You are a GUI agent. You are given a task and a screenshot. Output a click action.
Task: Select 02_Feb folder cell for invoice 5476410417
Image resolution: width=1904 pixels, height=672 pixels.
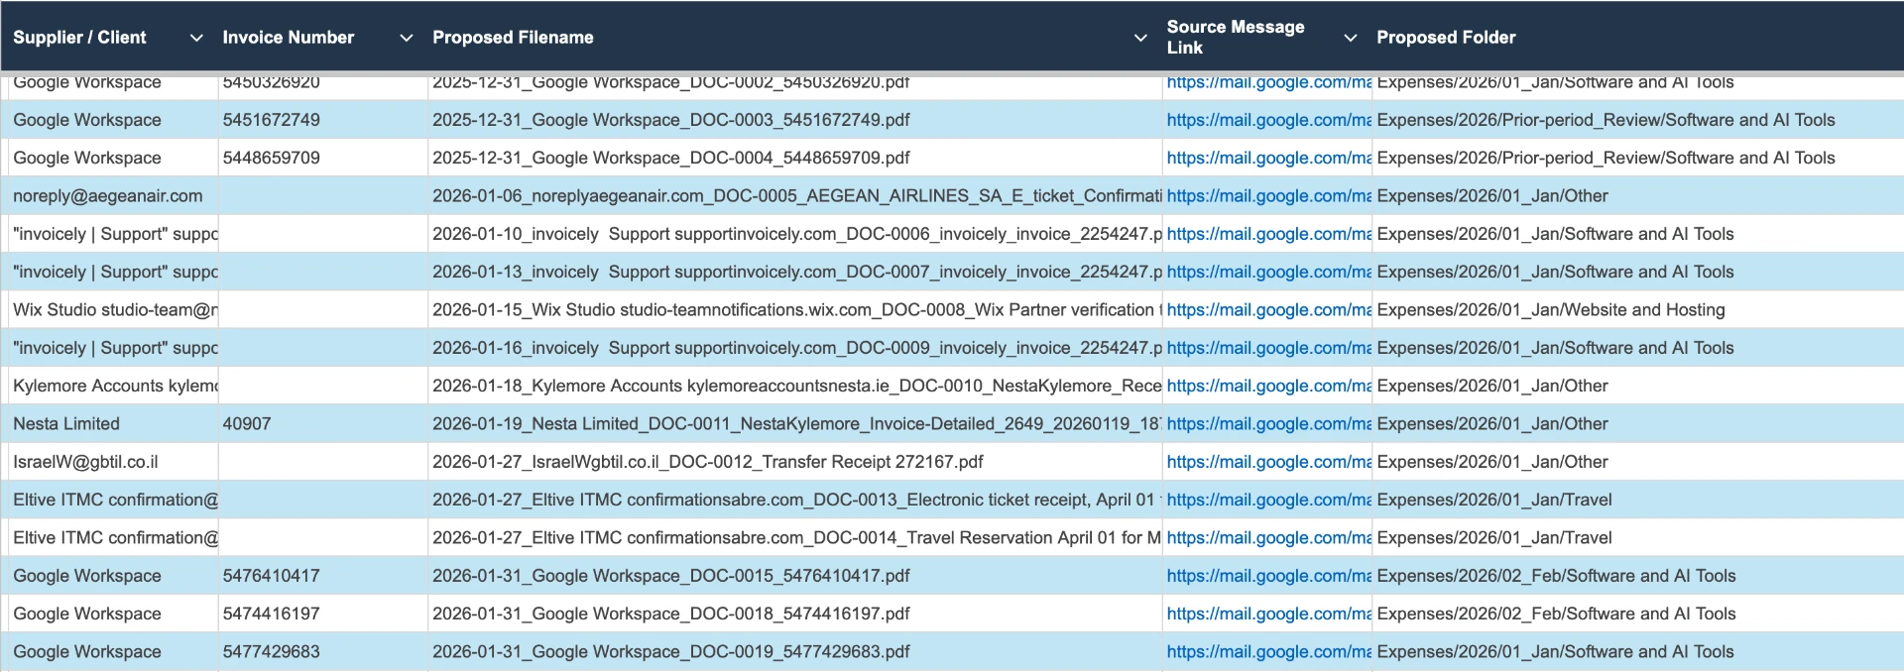(x=1637, y=576)
